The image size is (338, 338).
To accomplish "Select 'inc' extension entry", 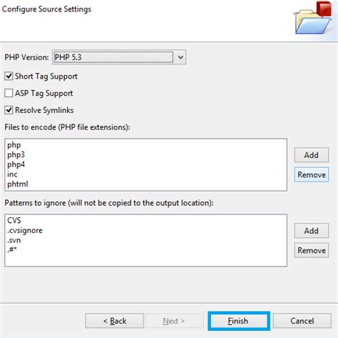I will pos(12,174).
